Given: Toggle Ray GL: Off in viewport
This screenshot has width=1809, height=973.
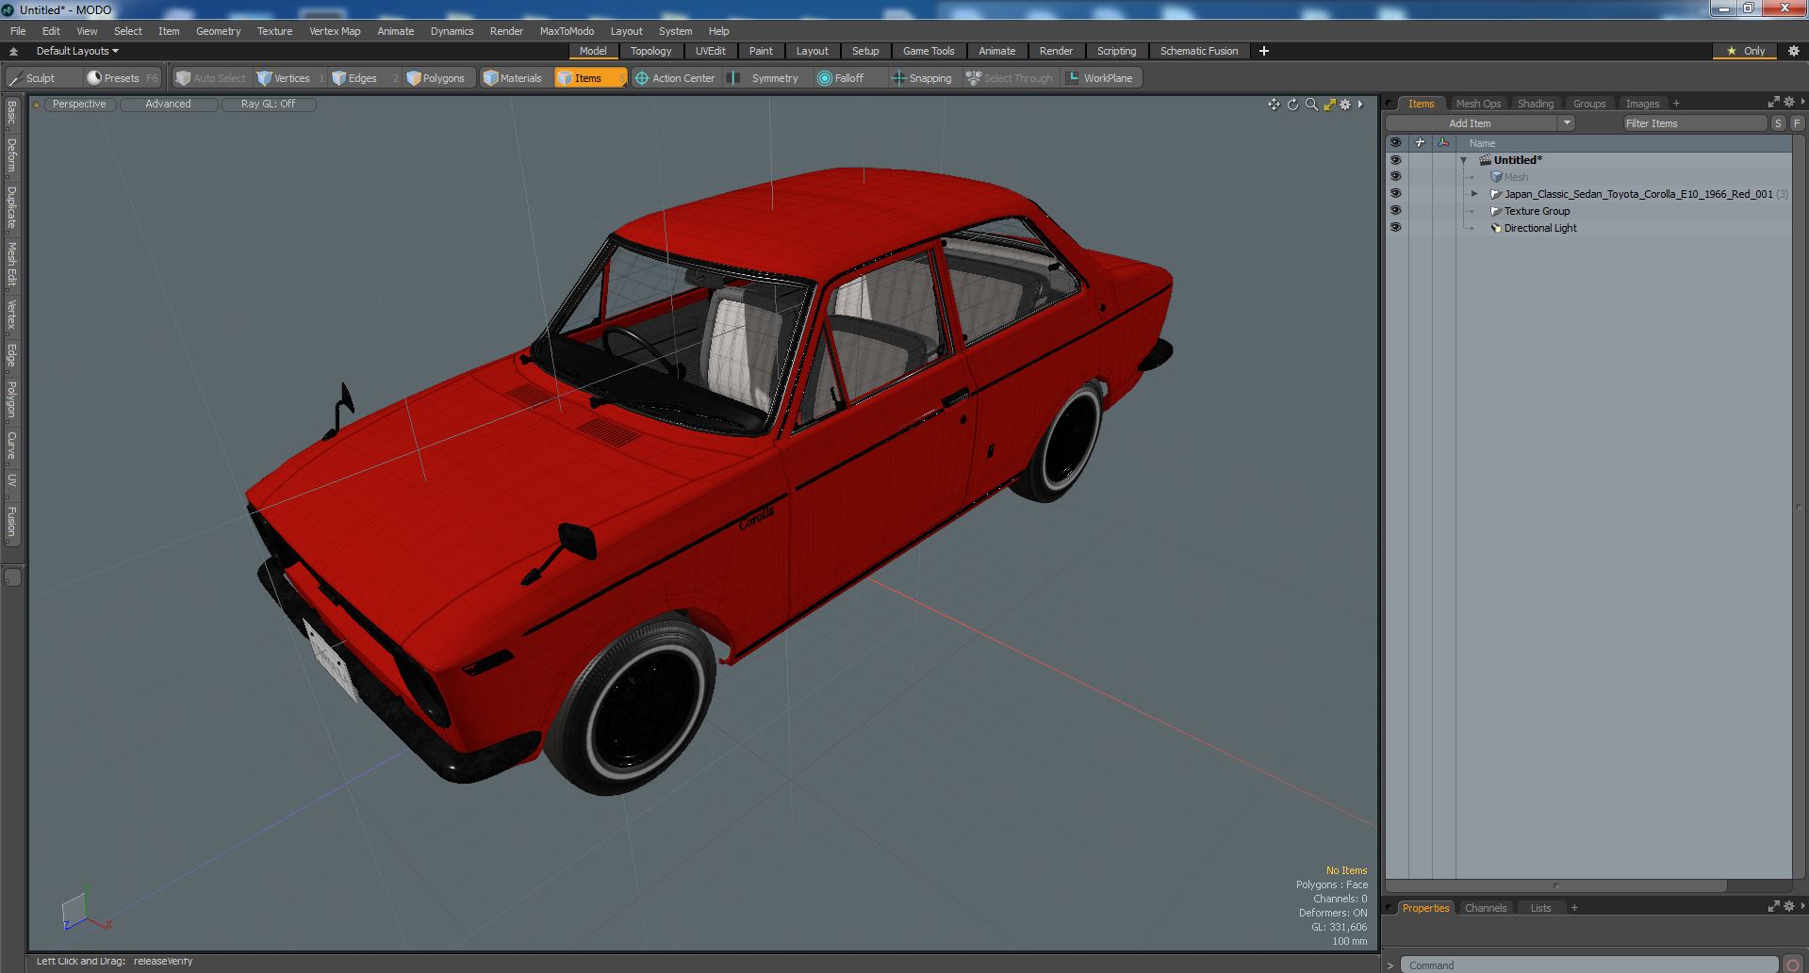Looking at the screenshot, I should coord(269,105).
